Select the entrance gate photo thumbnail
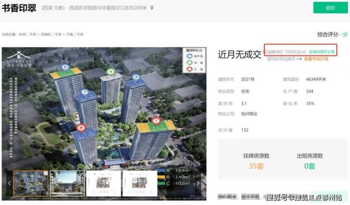This screenshot has height=205, width=350. click(x=67, y=183)
